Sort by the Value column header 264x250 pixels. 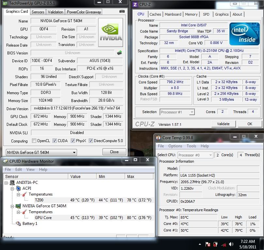[82, 177]
